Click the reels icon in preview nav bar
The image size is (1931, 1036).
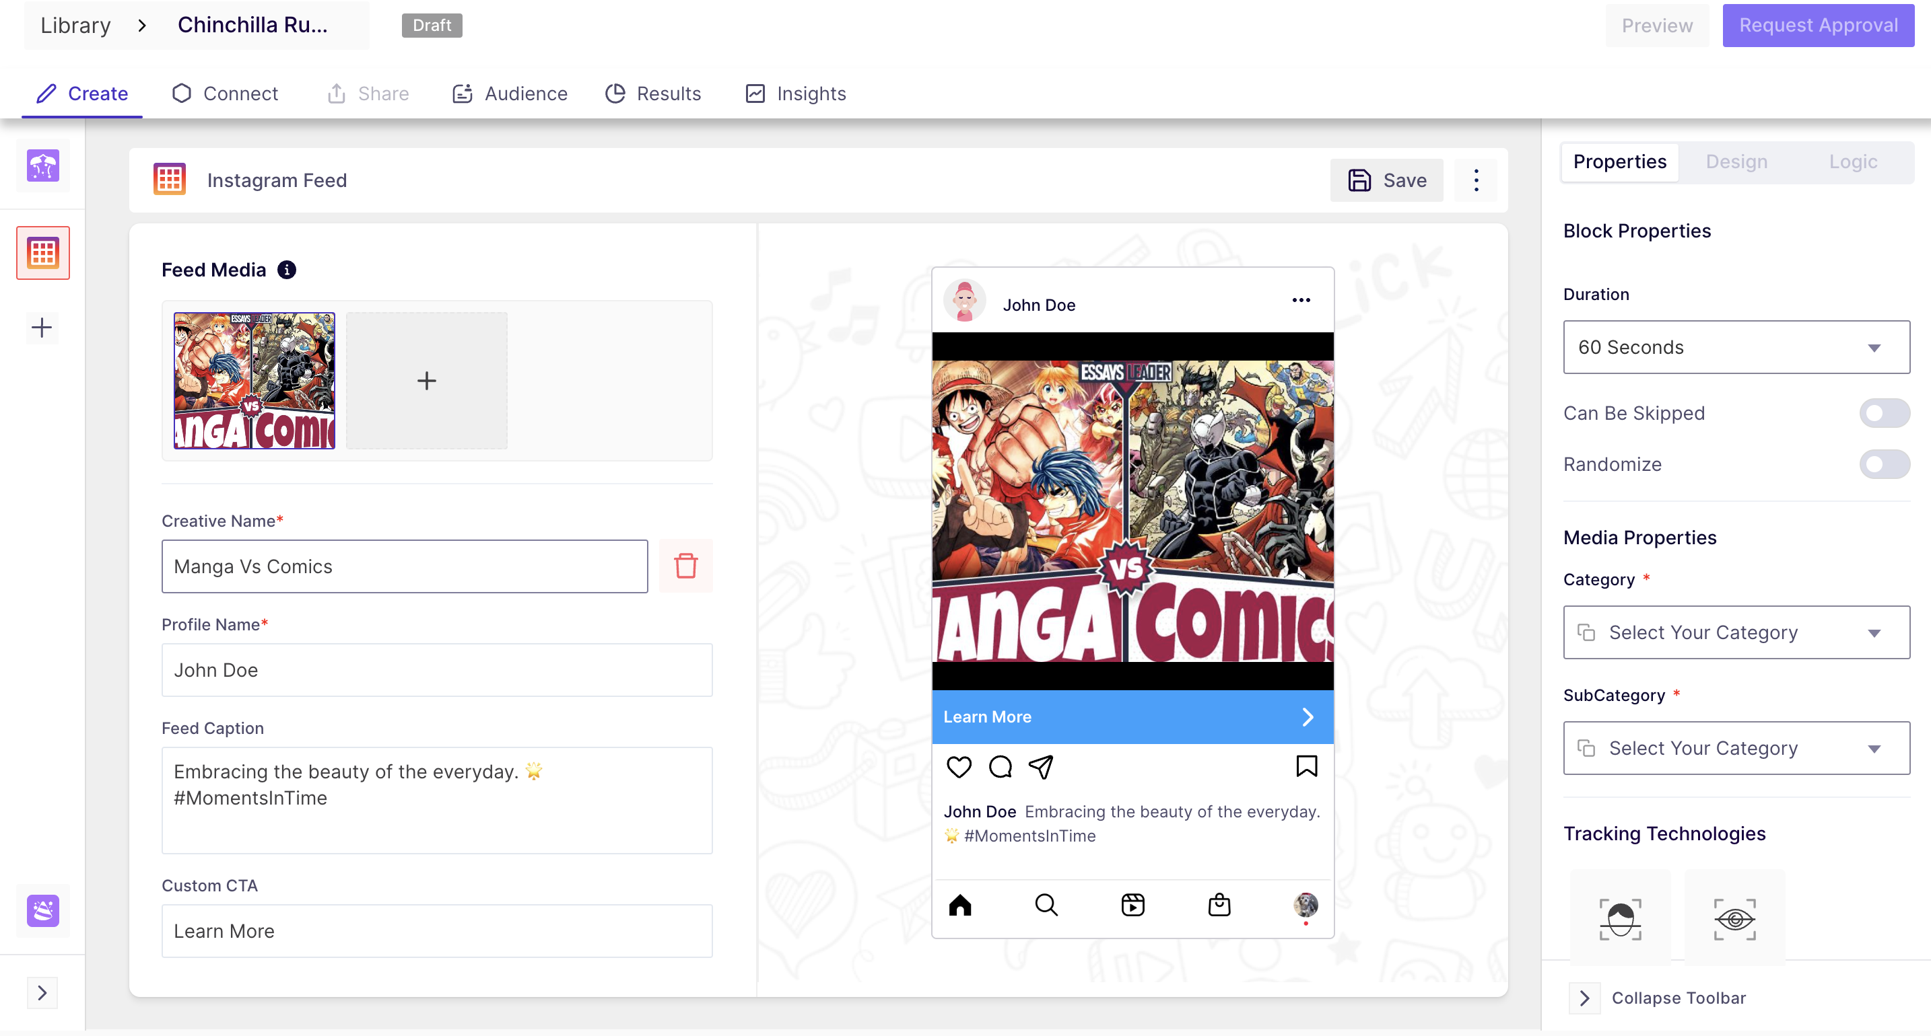(1132, 905)
